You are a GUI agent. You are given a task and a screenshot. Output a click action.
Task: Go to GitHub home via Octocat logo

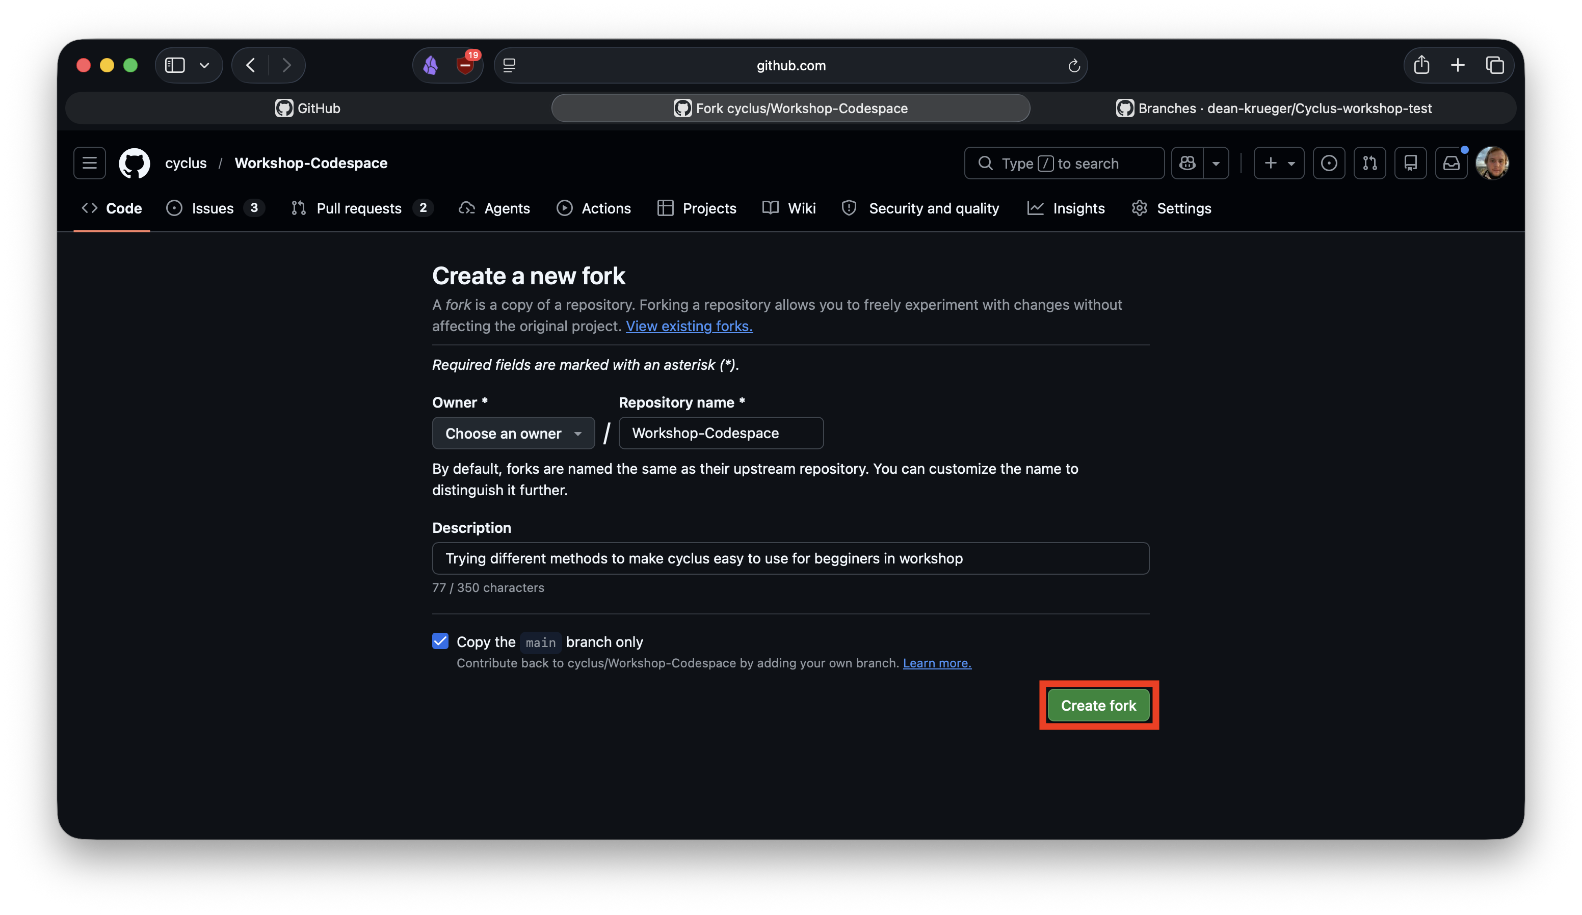pos(135,163)
